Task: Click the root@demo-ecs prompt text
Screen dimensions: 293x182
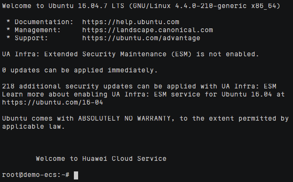Action: pos(35,175)
